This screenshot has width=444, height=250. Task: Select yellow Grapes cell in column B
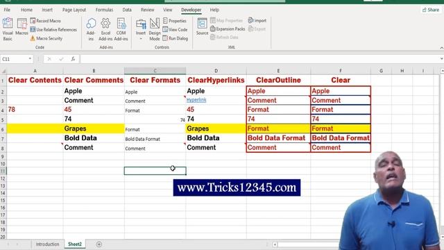point(94,128)
